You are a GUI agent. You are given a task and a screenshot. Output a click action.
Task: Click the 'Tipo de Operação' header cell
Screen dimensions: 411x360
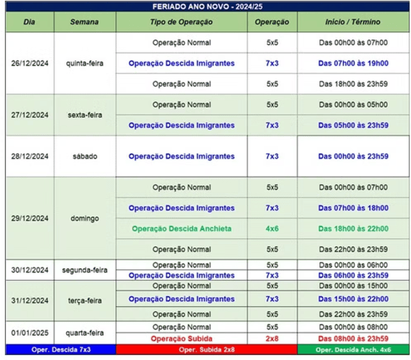click(x=181, y=22)
